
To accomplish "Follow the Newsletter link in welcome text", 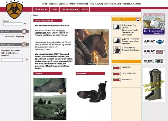I will coord(51,42).
